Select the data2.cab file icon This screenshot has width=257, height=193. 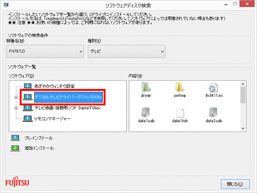click(x=213, y=112)
